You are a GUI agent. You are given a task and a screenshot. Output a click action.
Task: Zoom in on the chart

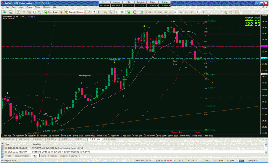105,12
